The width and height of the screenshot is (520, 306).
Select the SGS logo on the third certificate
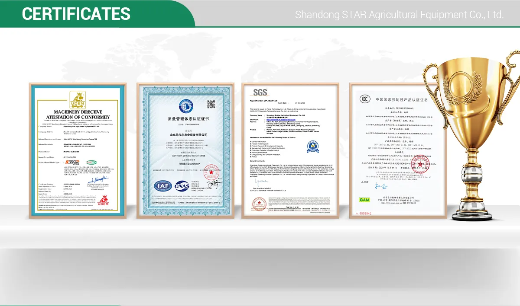260,92
